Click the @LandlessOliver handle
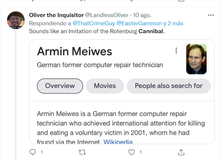The height and width of the screenshot is (160, 223). pos(107,15)
